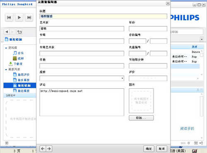Click the music note icon next to 音乐

click(x=15, y=53)
